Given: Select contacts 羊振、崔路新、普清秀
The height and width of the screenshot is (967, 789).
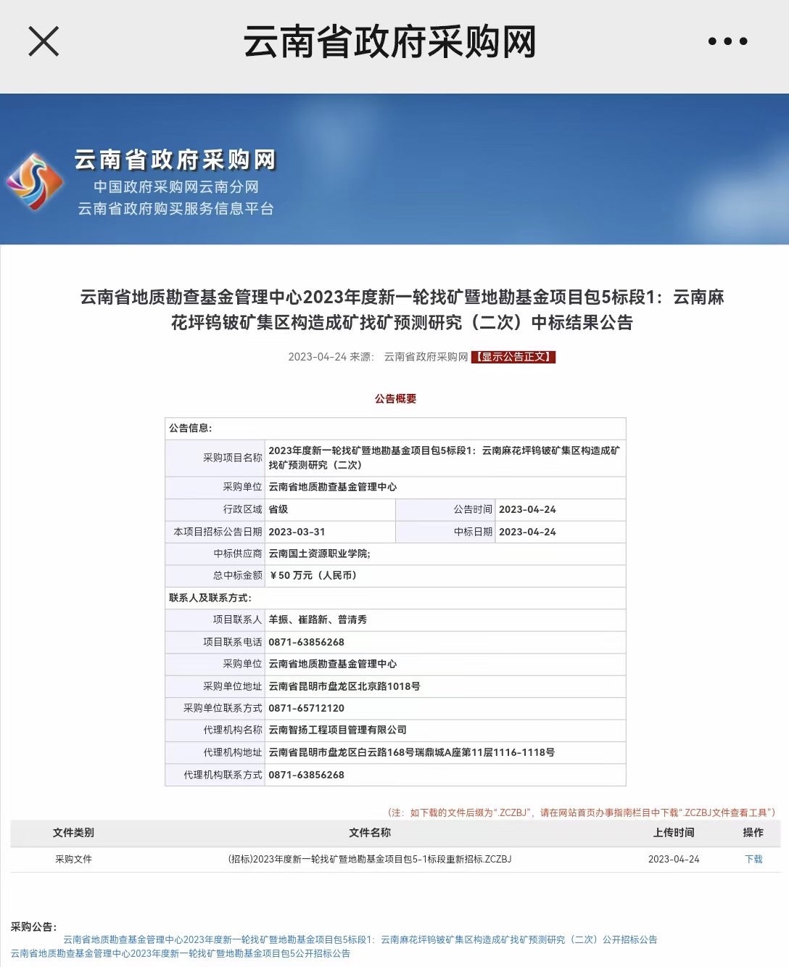Looking at the screenshot, I should (x=318, y=620).
